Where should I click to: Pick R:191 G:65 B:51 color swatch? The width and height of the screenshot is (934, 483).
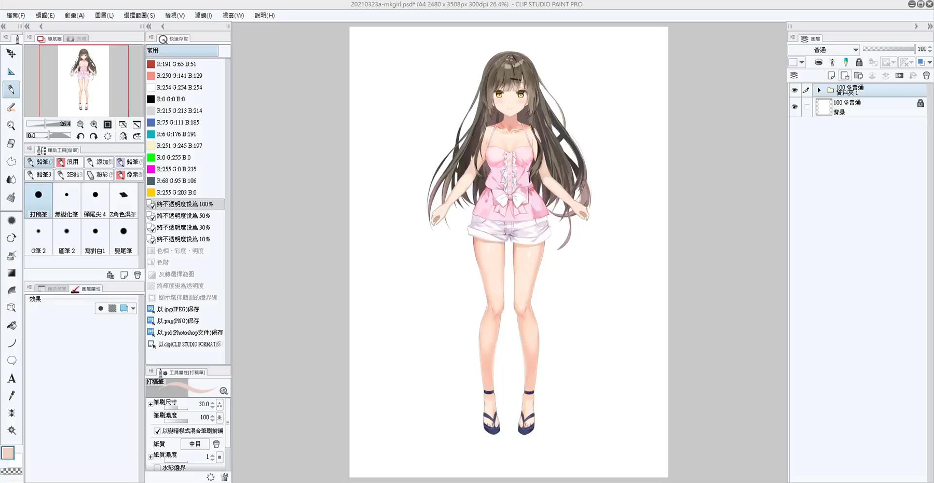coord(151,64)
